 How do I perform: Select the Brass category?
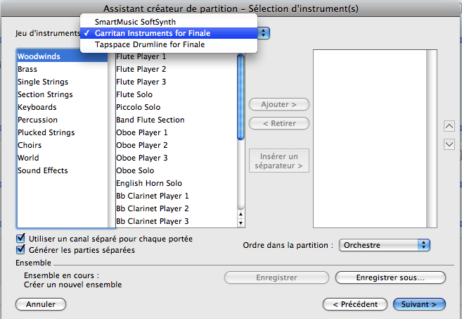click(x=27, y=69)
